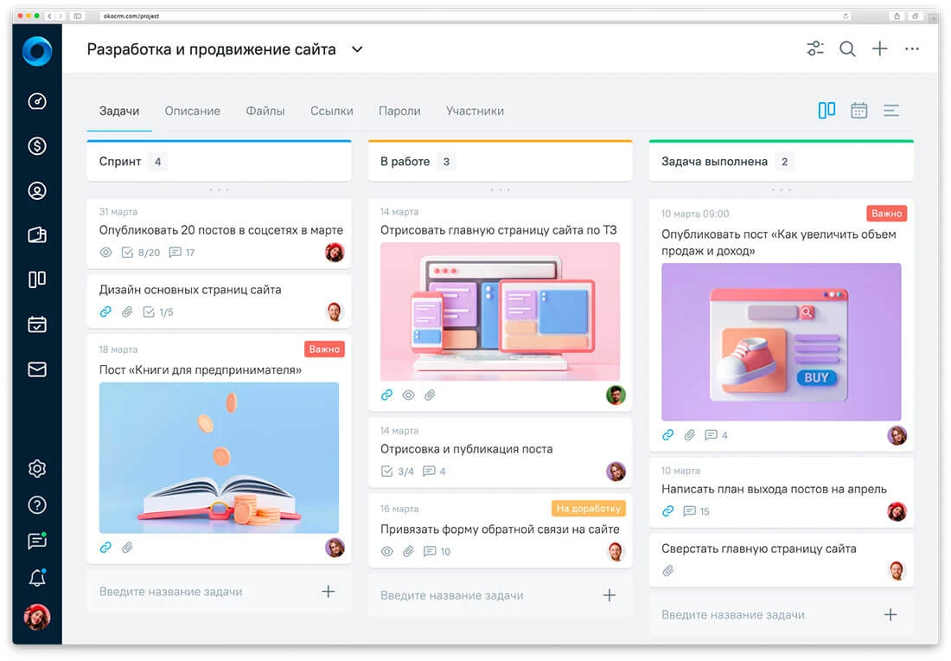Screen dimensions: 951x661
Task: Open the 'Участники' tab
Action: click(474, 111)
